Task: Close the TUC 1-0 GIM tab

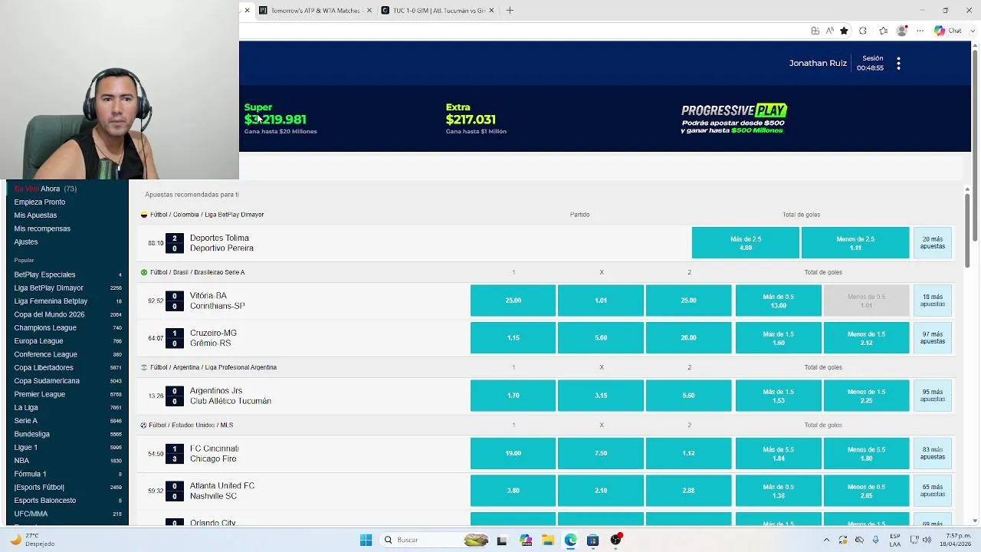Action: (491, 10)
